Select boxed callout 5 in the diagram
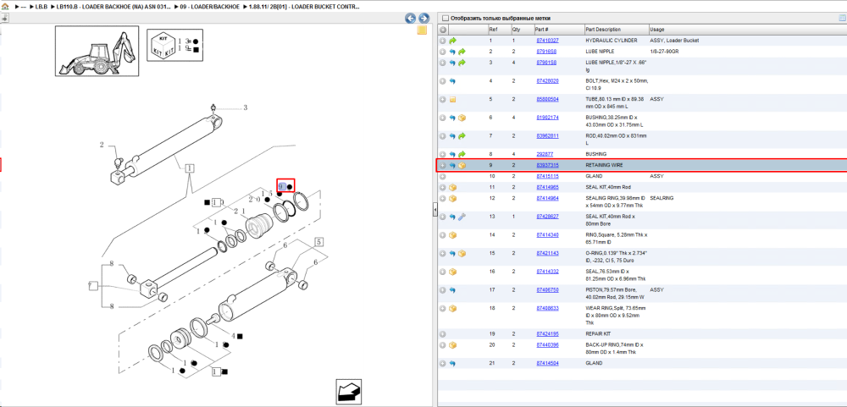This screenshot has width=847, height=407. pos(318,242)
